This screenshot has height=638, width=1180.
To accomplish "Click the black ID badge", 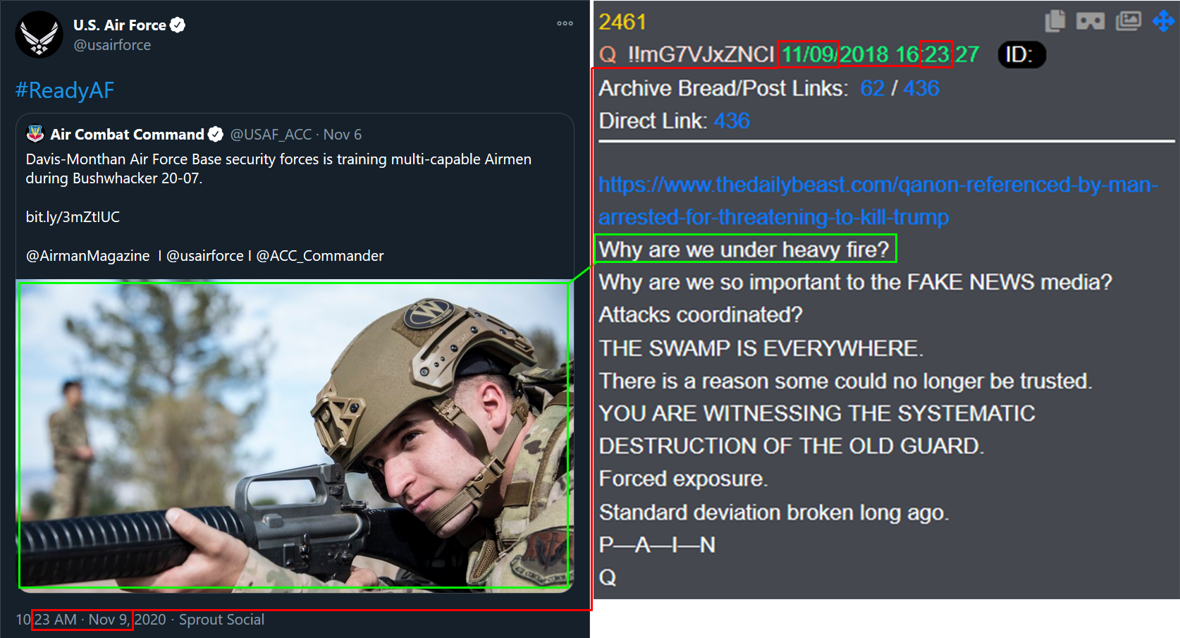I will pyautogui.click(x=1021, y=54).
